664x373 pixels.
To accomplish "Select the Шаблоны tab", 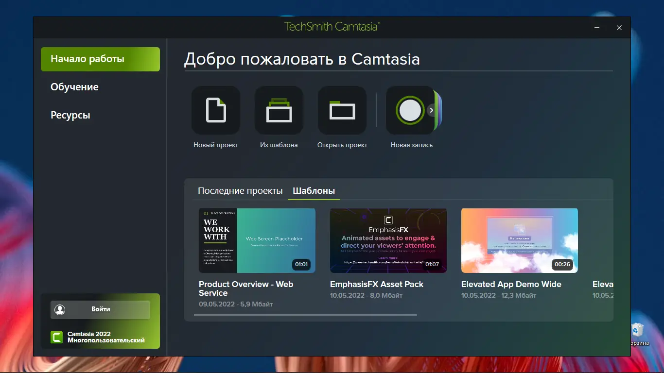I will [x=314, y=191].
